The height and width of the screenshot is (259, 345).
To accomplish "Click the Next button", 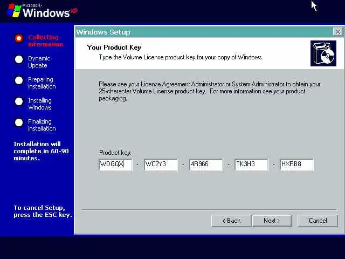I will (x=272, y=221).
